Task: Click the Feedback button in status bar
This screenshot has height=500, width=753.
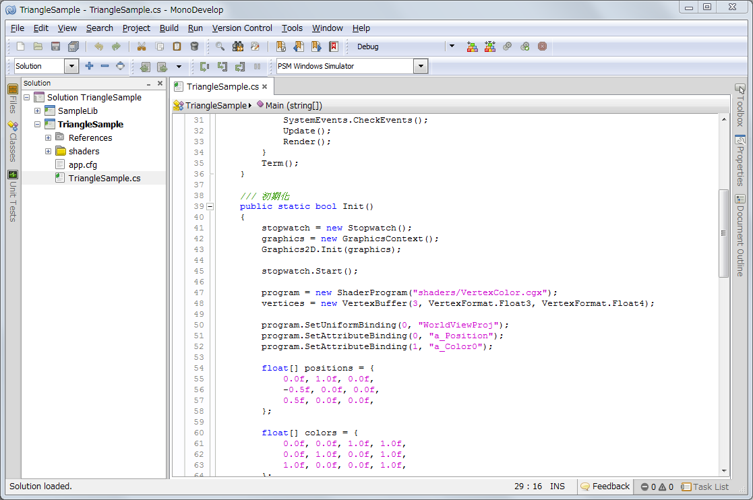Action: [605, 487]
